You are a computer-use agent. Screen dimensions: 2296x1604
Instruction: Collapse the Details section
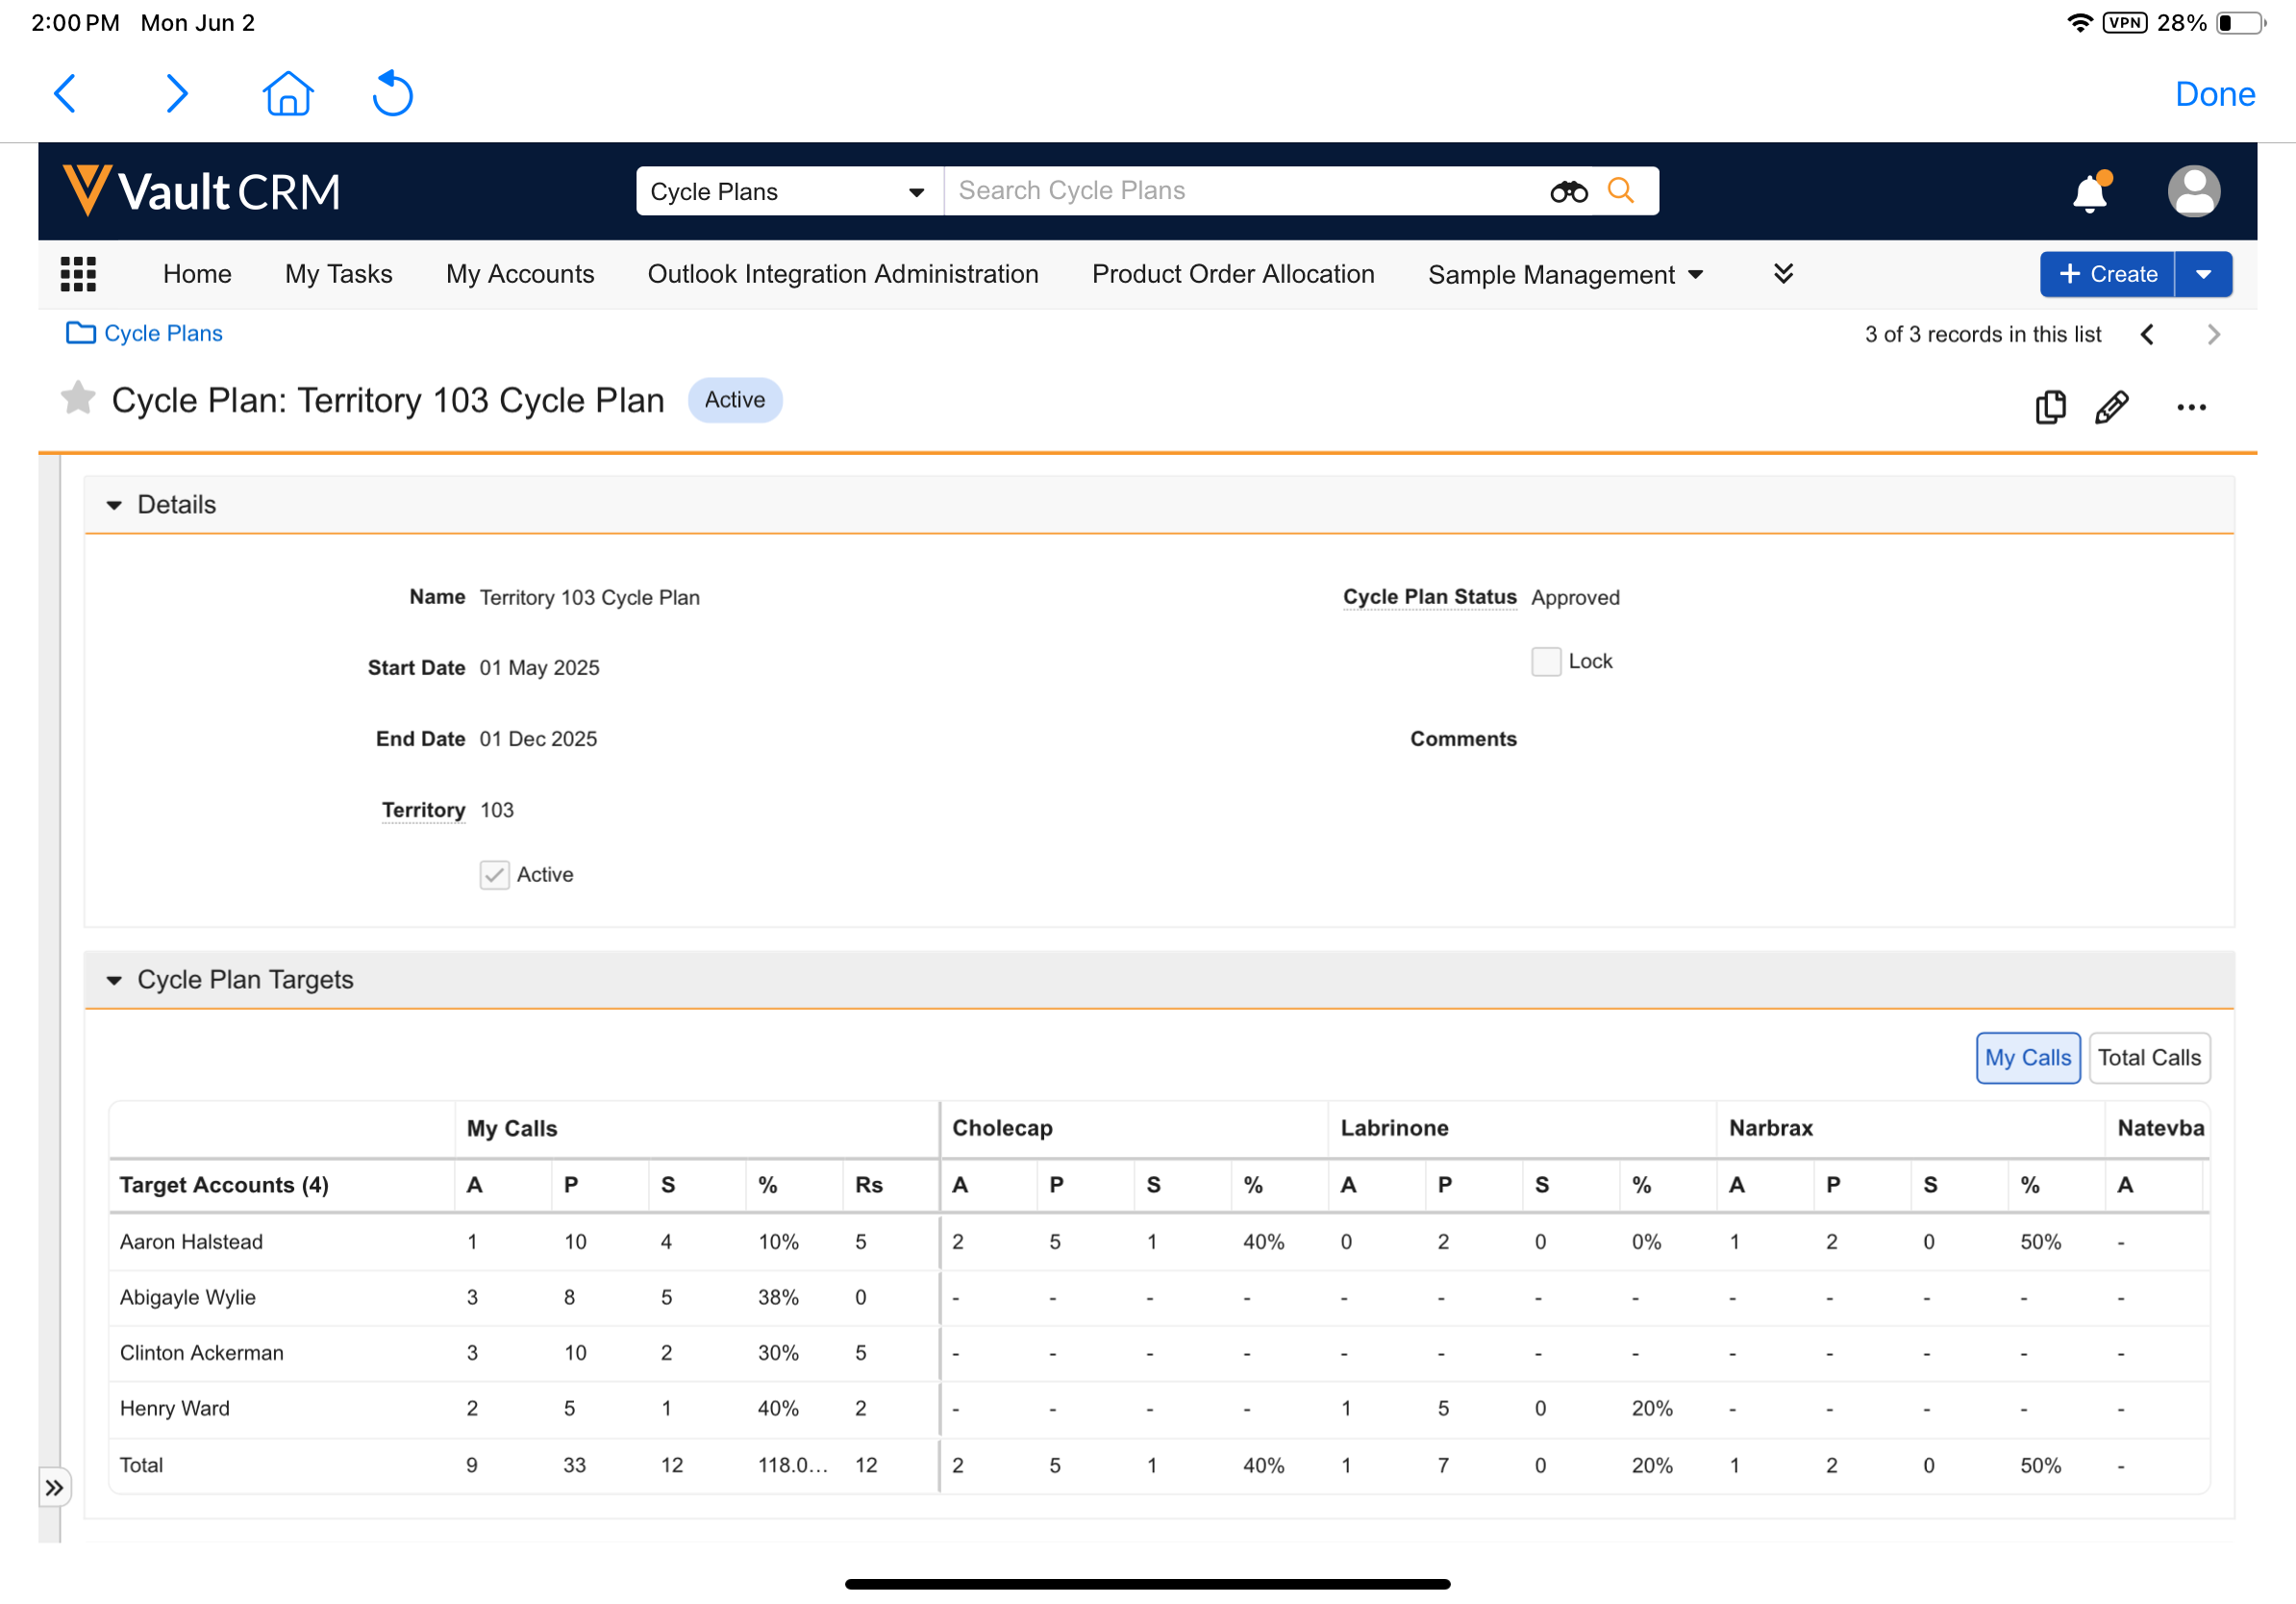114,505
